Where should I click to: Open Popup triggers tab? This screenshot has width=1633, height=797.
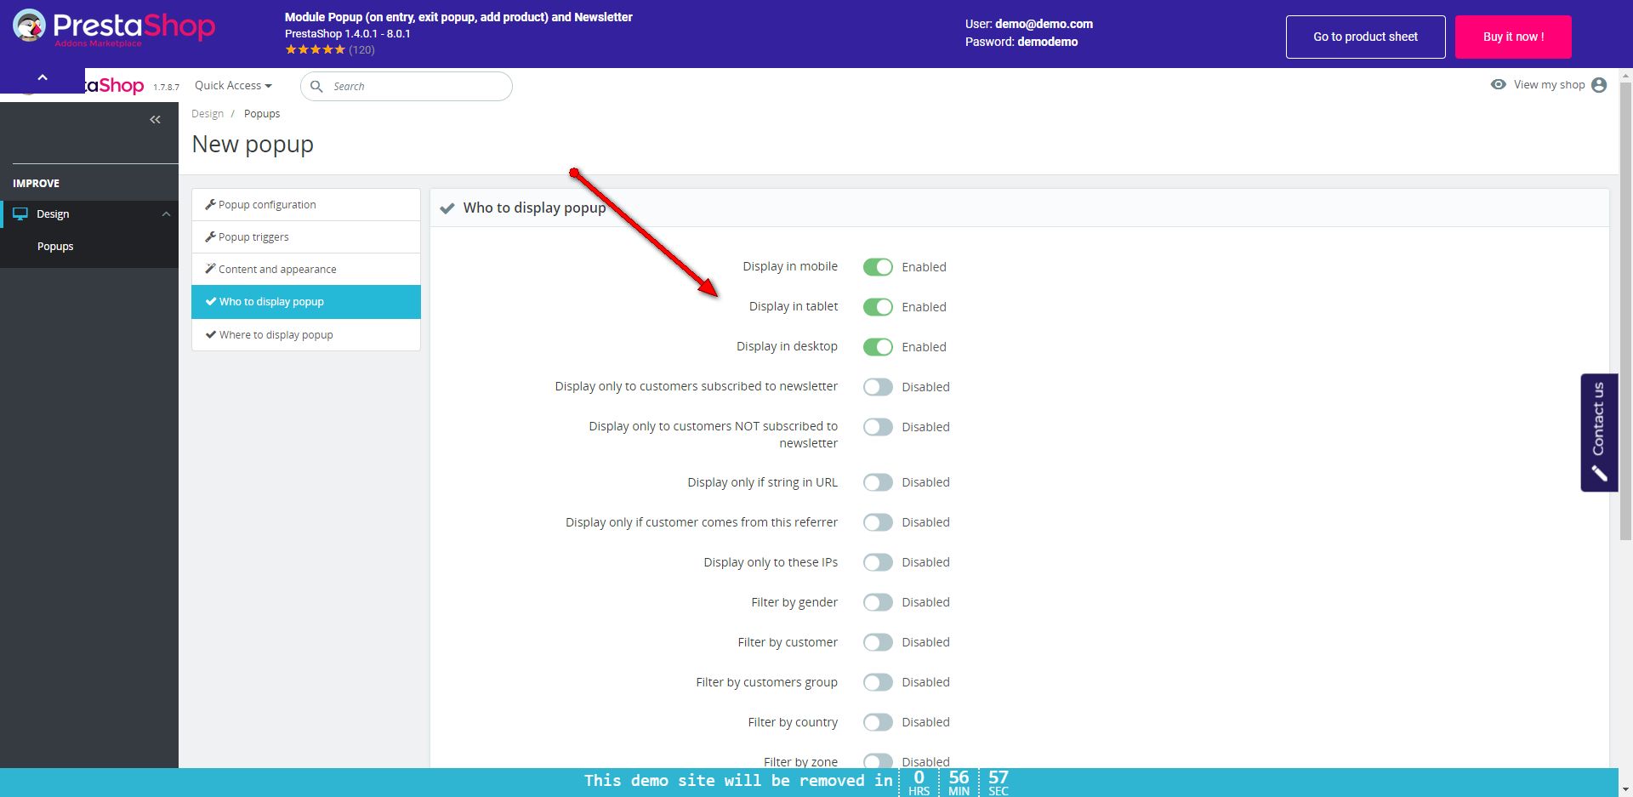coord(306,237)
